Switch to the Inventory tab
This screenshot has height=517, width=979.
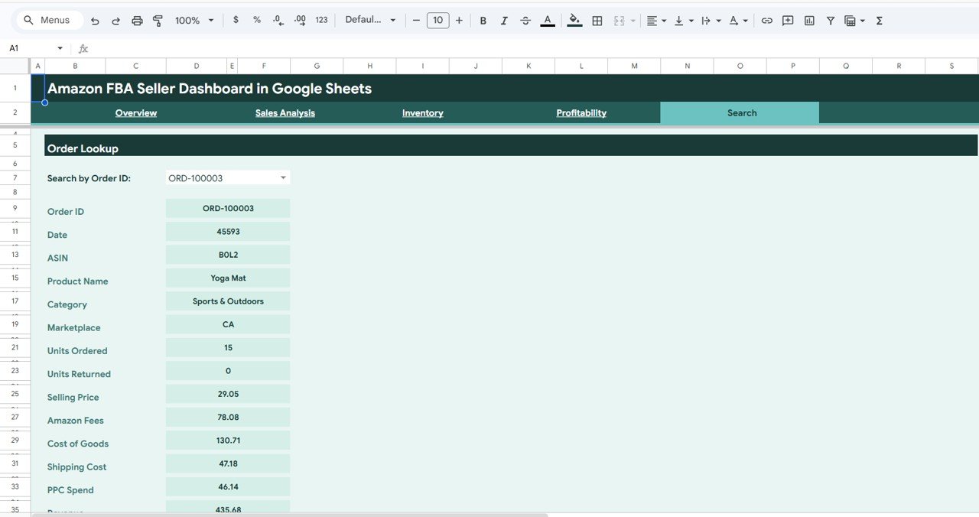(x=423, y=112)
